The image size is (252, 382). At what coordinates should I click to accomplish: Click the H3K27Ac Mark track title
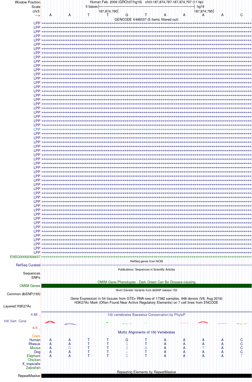tap(146, 302)
